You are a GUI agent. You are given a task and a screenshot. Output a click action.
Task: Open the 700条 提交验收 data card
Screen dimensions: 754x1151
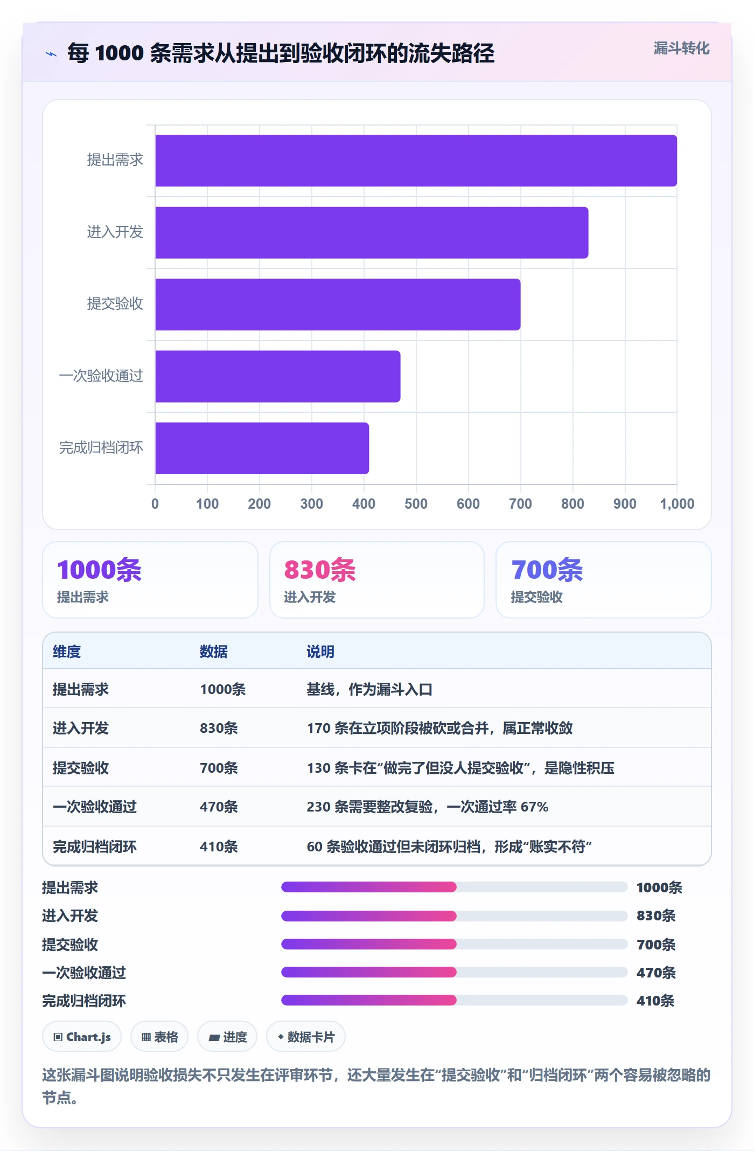[604, 580]
